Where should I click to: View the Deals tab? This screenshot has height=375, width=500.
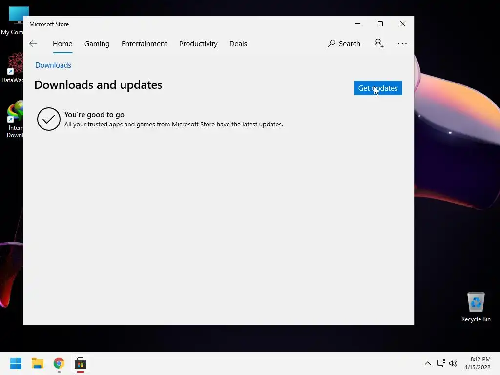[x=238, y=43]
